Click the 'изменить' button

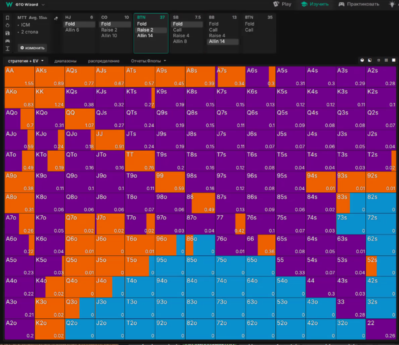[x=32, y=48]
